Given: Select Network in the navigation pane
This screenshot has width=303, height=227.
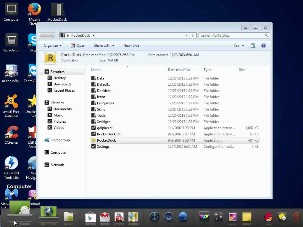Looking at the screenshot, I should point(54,165).
